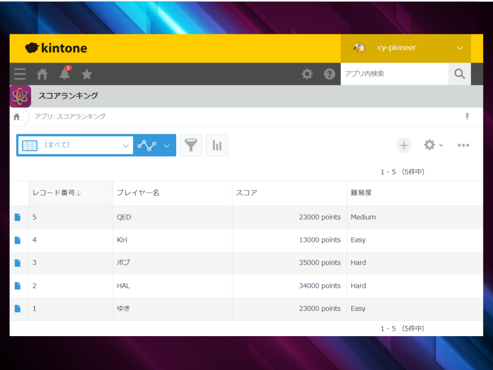
Task: Open the help question mark icon
Action: click(x=329, y=74)
